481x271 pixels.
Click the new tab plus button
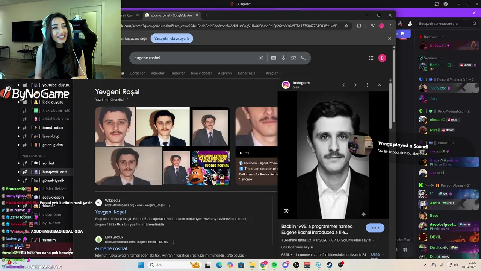pyautogui.click(x=206, y=15)
